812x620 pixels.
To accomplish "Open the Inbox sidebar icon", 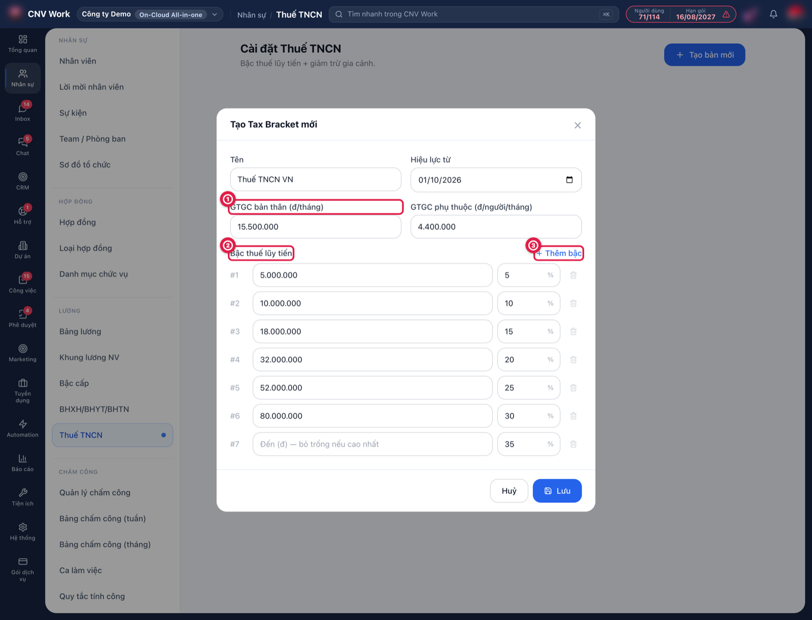I will click(x=23, y=112).
